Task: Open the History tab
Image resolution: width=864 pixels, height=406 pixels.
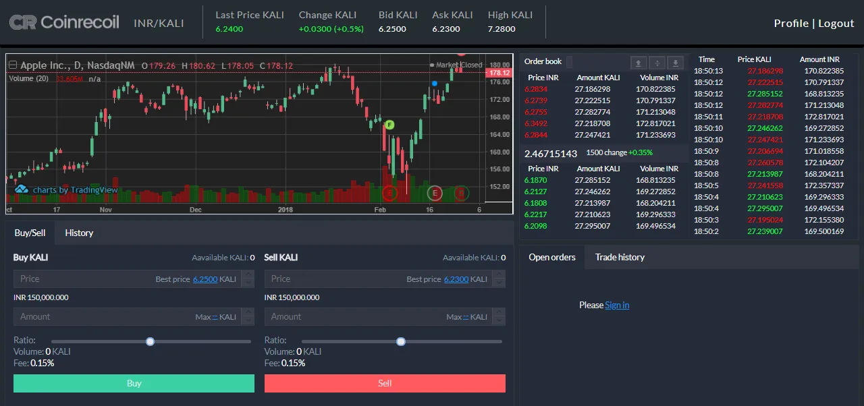Action: pos(79,233)
